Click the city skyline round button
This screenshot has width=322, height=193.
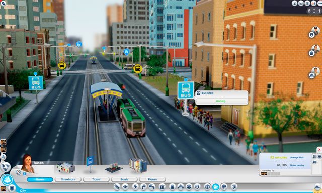[x=7, y=180]
